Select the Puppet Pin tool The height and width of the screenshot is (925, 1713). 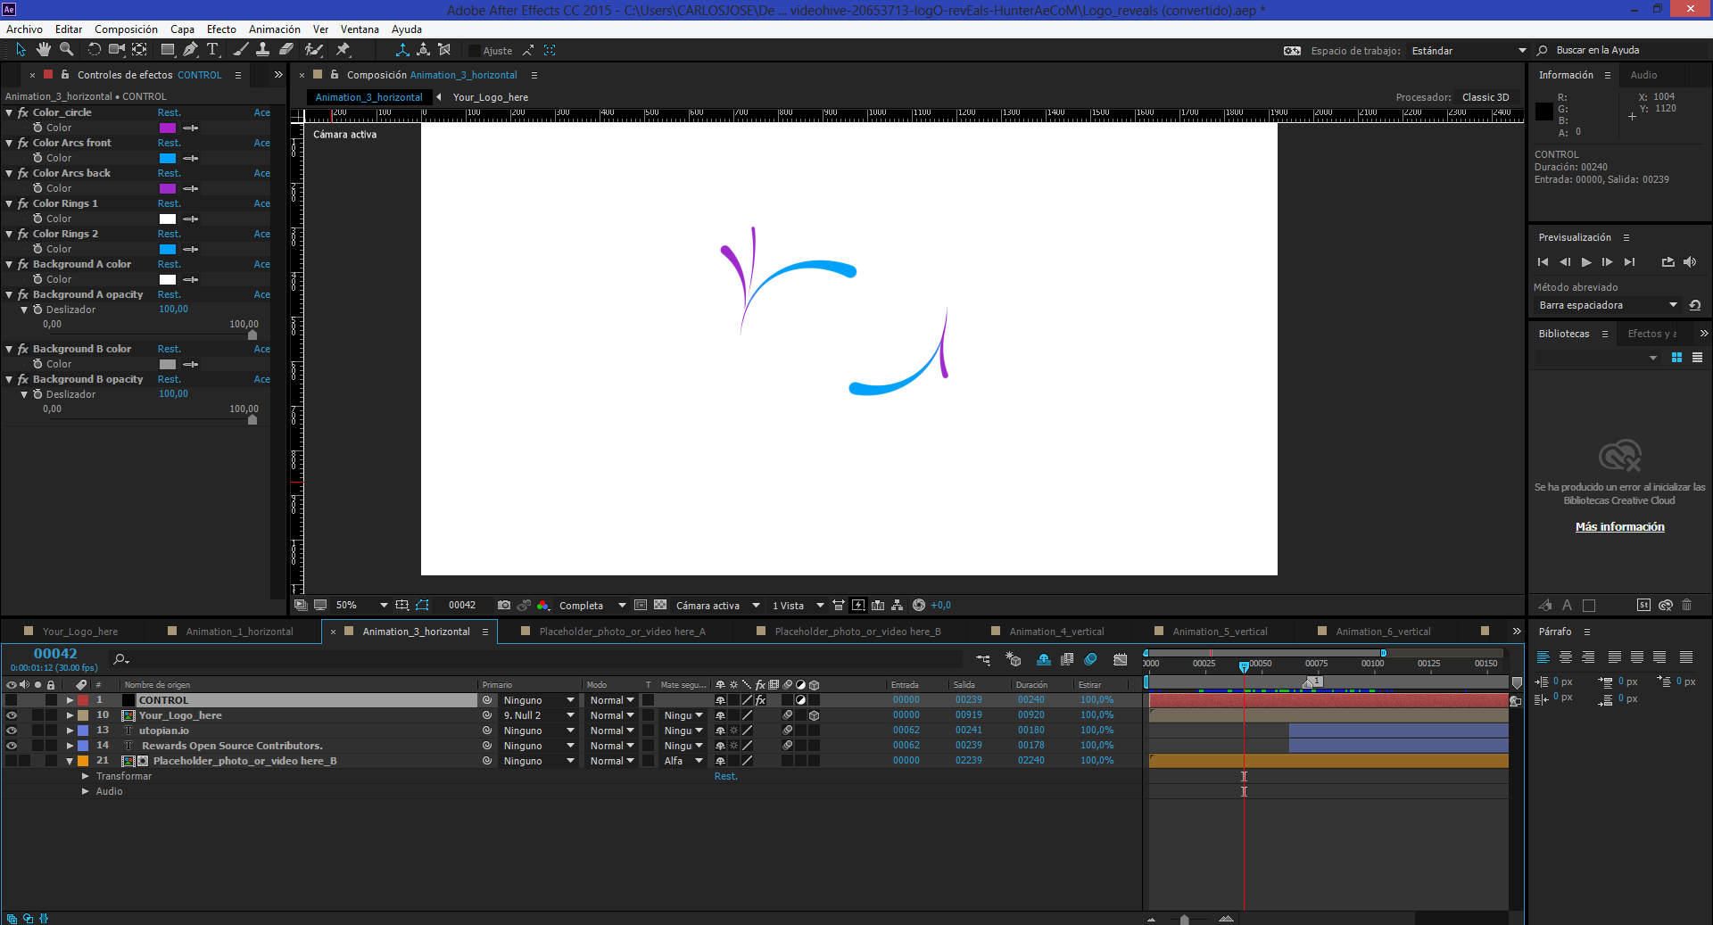coord(343,50)
